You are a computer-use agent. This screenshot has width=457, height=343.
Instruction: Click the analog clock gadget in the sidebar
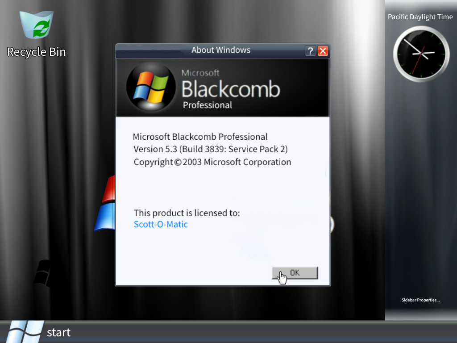pos(420,53)
